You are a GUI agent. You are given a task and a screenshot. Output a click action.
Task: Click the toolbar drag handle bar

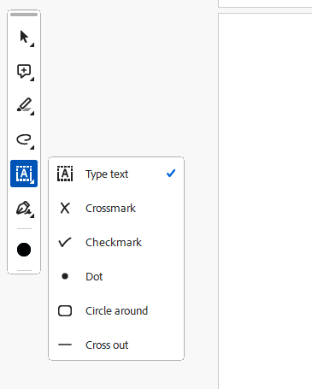click(x=24, y=15)
